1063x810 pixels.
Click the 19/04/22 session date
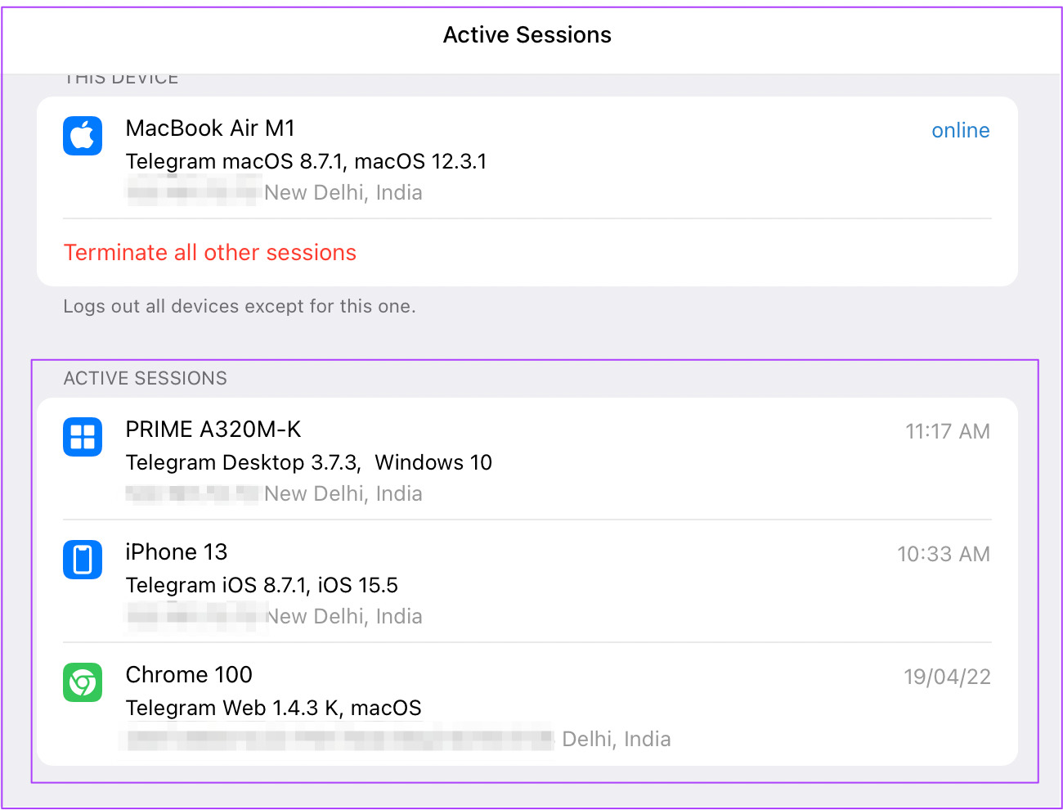(x=946, y=677)
